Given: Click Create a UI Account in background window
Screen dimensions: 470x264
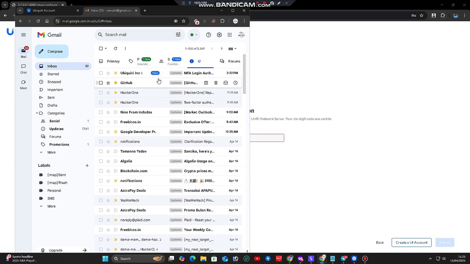Looking at the screenshot, I should click(411, 242).
